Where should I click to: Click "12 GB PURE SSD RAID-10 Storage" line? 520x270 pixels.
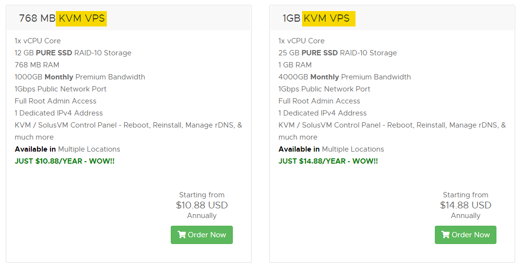(73, 53)
